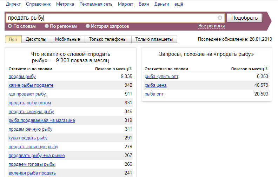
Task: Open the 'Директ' link
Action: click(13, 4)
